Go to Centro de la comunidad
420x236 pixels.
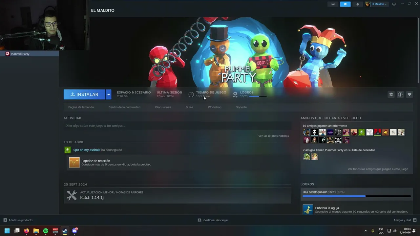coord(124,107)
